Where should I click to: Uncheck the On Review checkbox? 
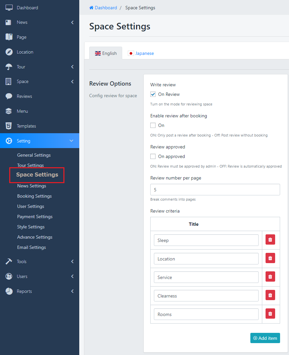[x=153, y=94]
